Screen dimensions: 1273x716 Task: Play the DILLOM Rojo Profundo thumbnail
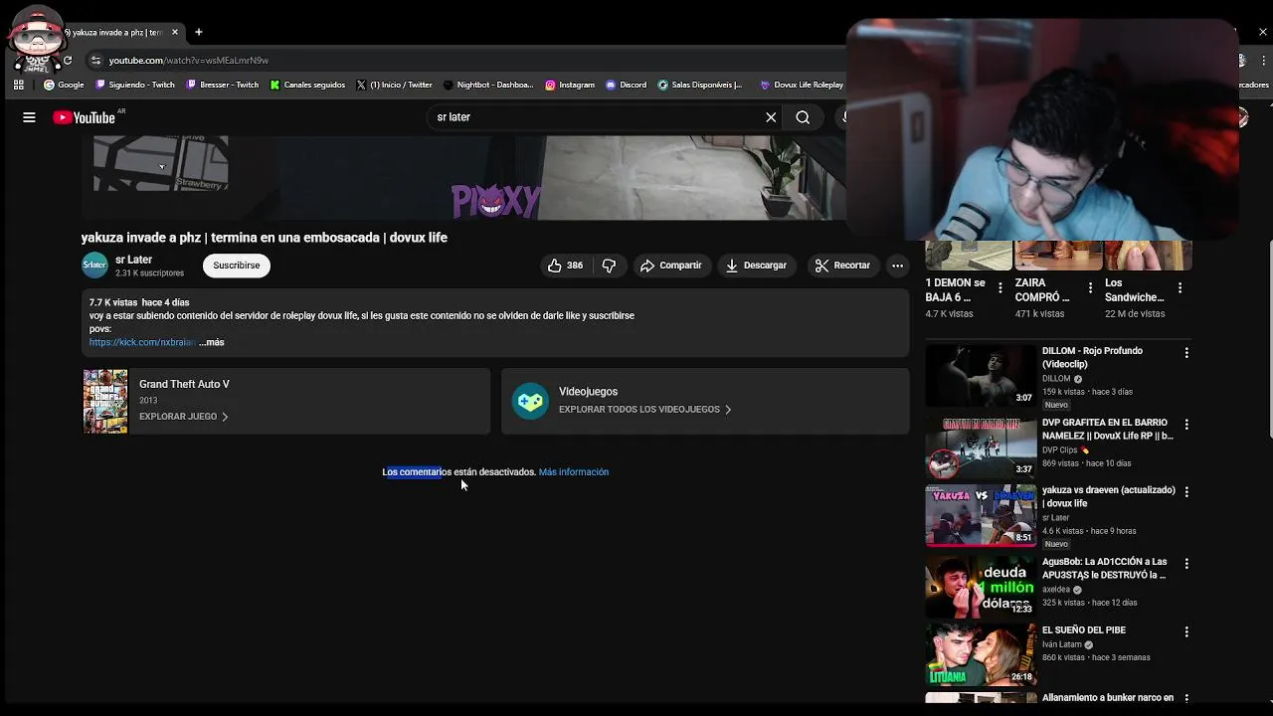(x=981, y=376)
